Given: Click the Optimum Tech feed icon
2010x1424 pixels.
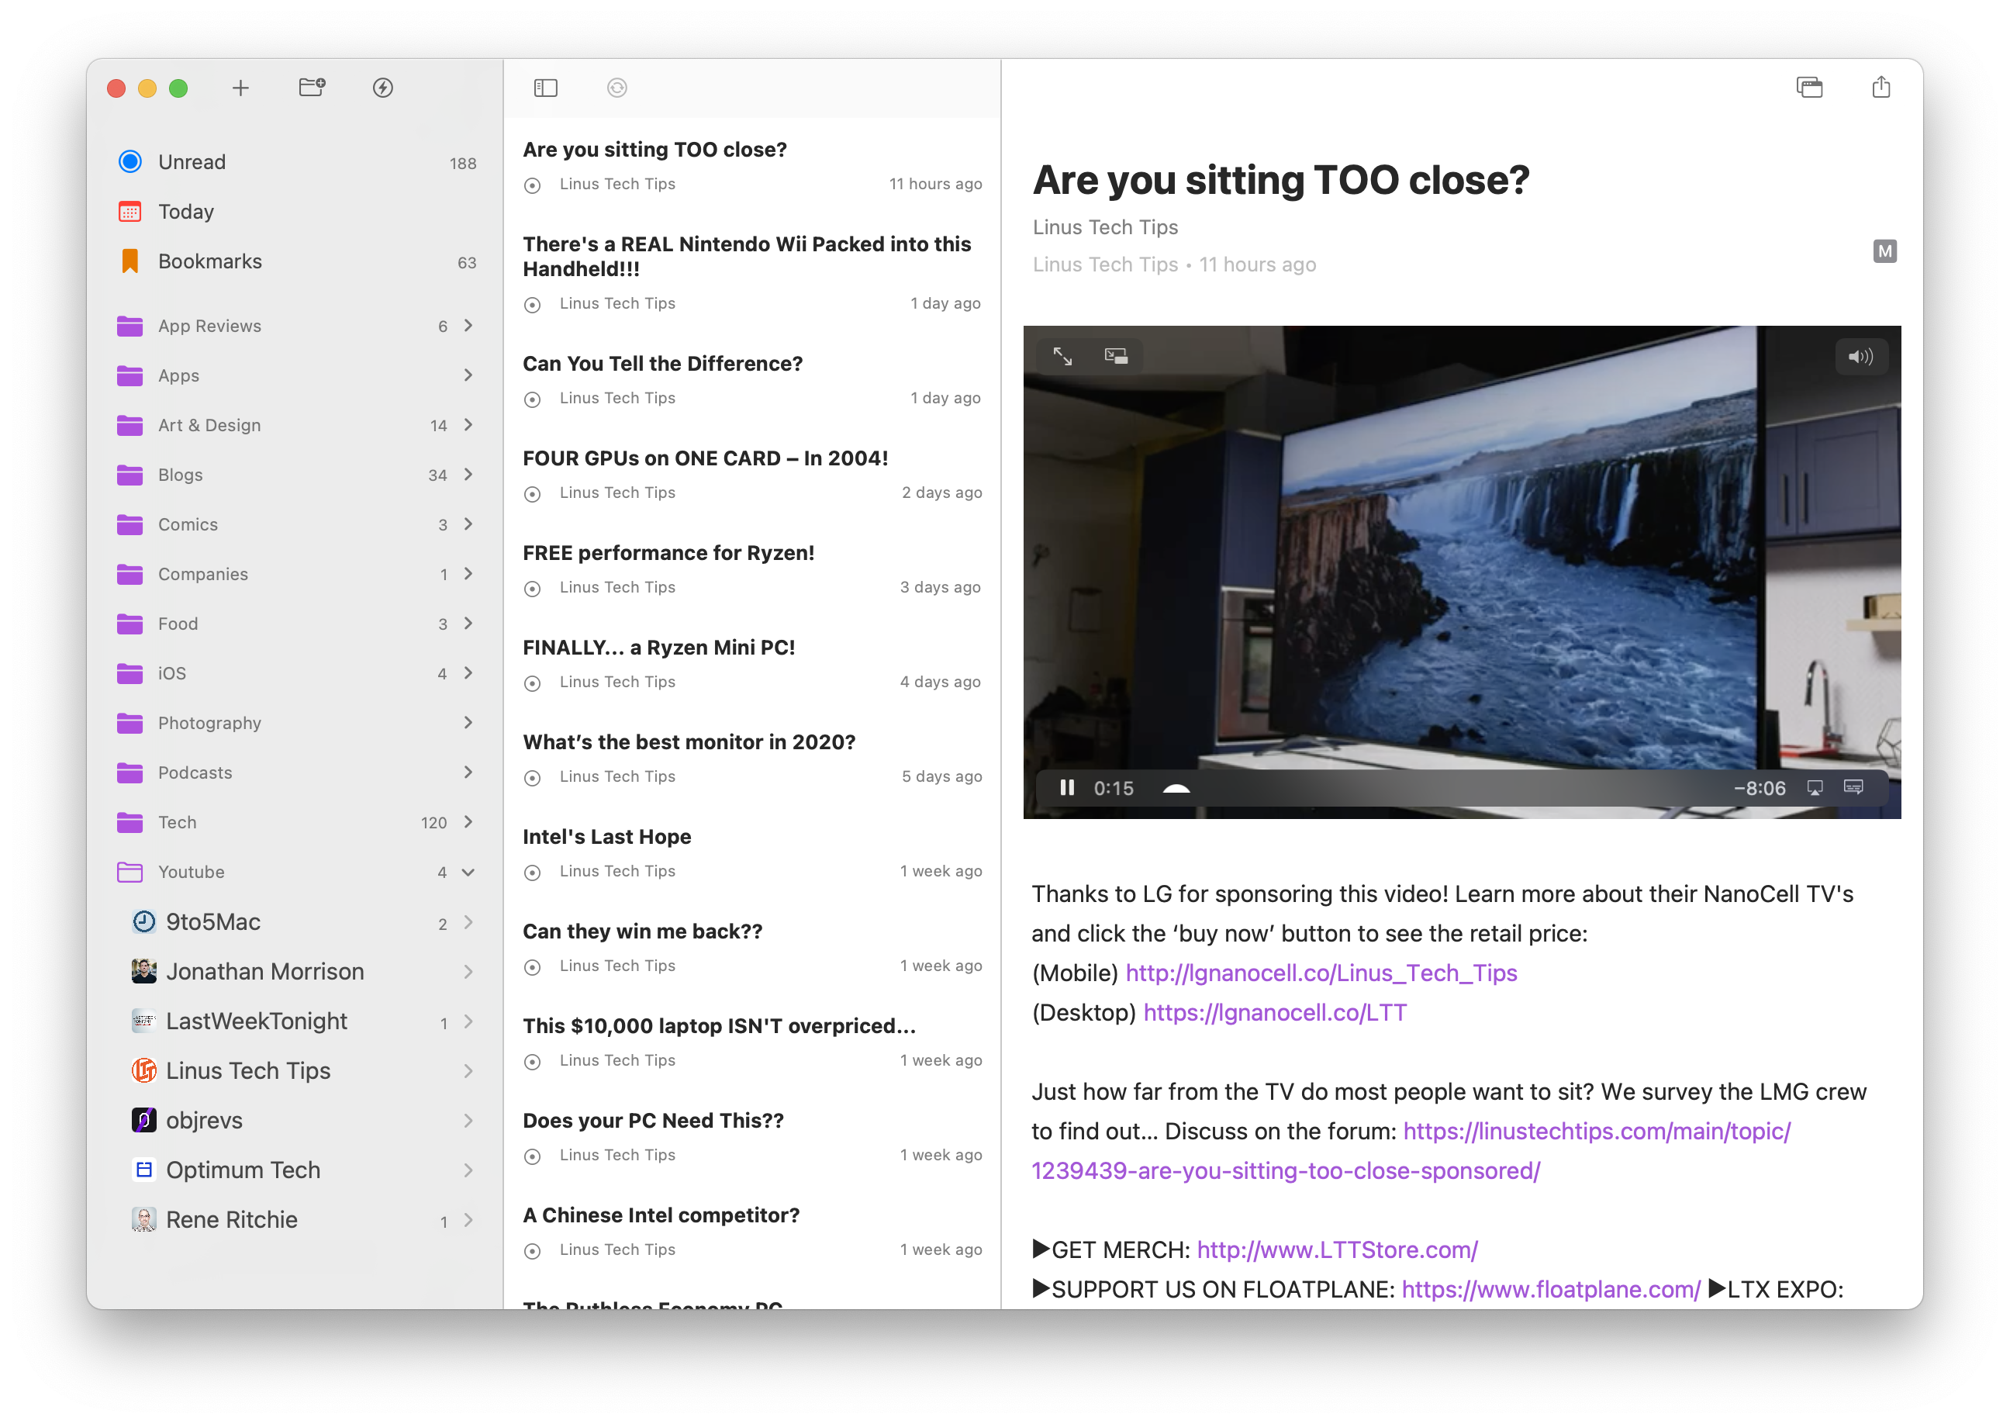Looking at the screenshot, I should click(x=143, y=1170).
